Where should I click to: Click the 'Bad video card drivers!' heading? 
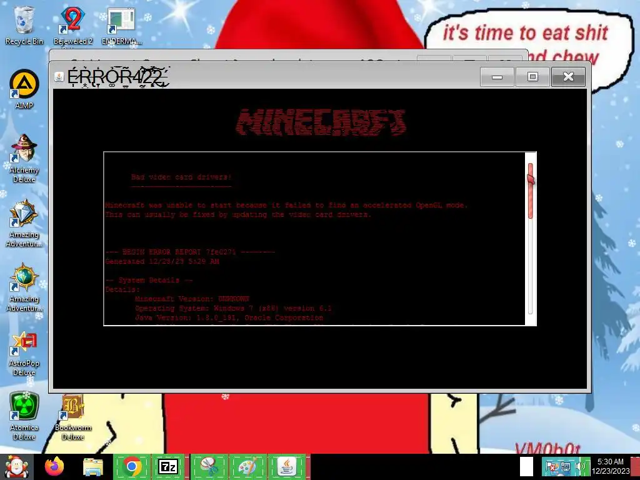pos(181,177)
